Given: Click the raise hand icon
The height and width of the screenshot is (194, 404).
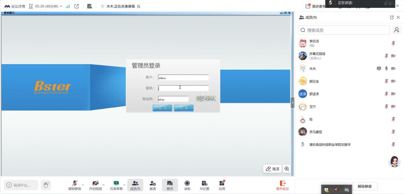Looking at the screenshot, I should tap(46, 185).
